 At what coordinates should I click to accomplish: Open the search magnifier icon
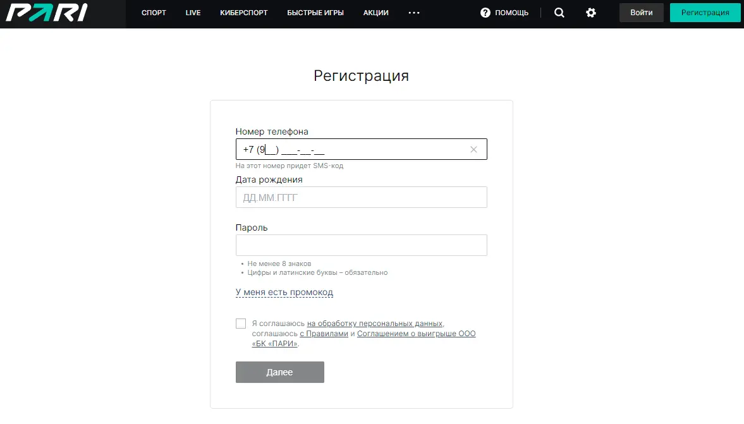[x=559, y=13]
